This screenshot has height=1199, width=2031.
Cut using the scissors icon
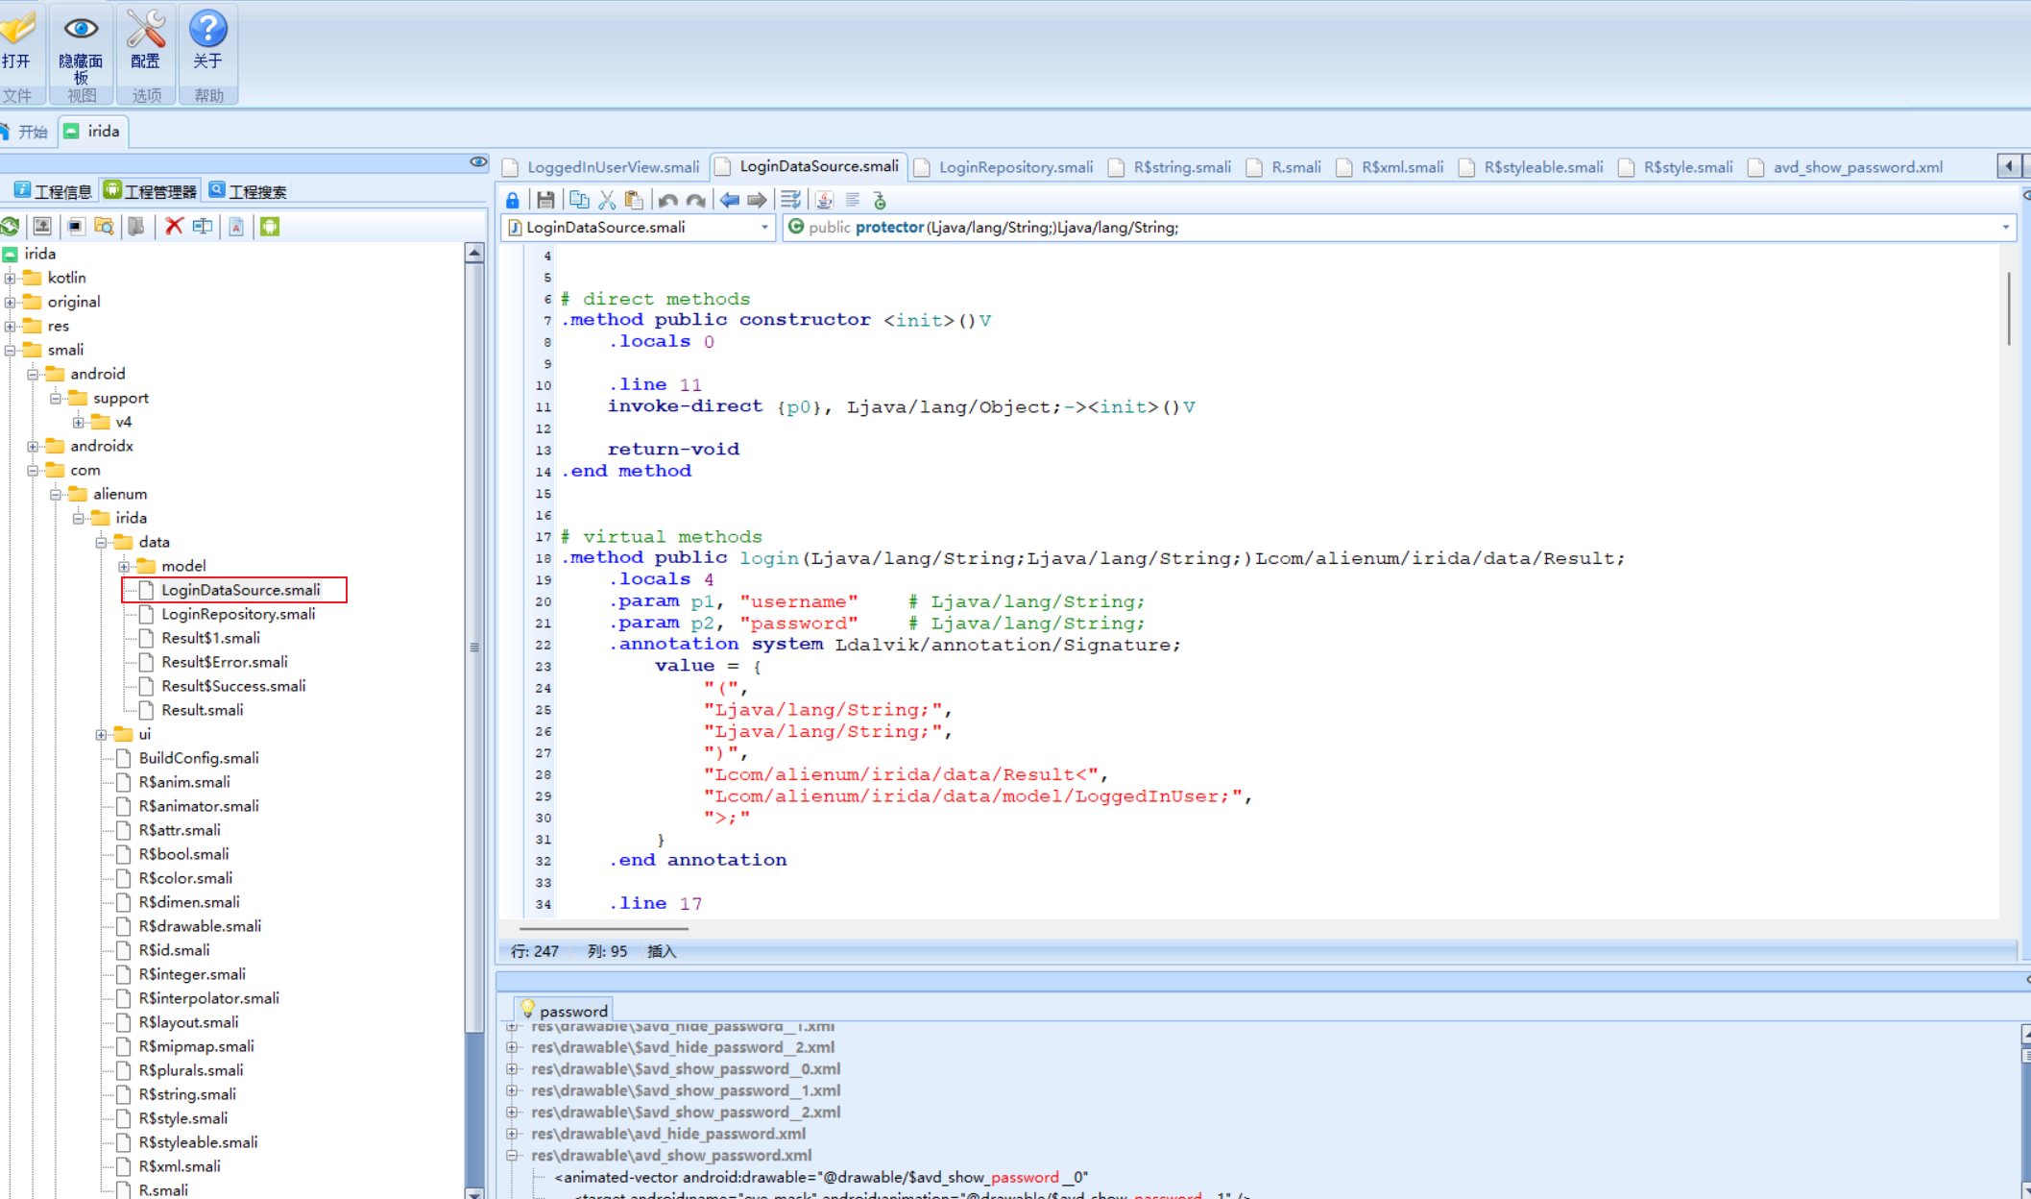pos(607,200)
